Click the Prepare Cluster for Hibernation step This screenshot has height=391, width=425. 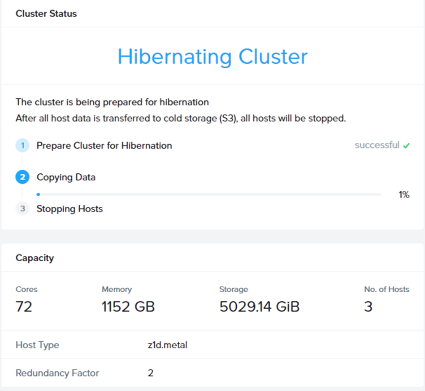(x=104, y=145)
